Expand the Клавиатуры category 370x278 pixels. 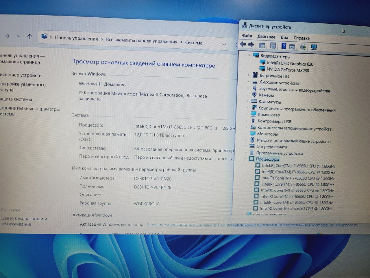pos(247,101)
